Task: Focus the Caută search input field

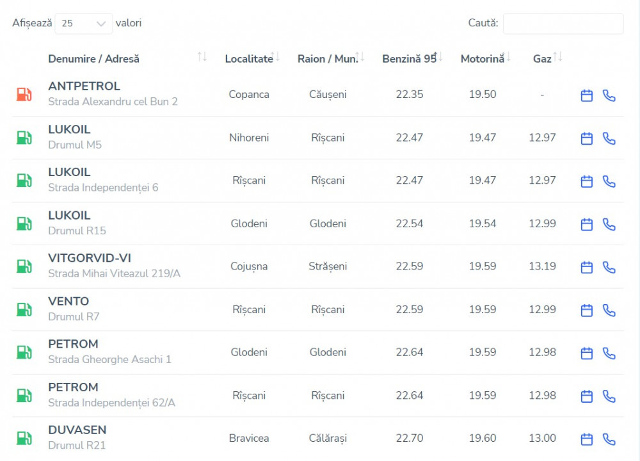Action: click(563, 24)
